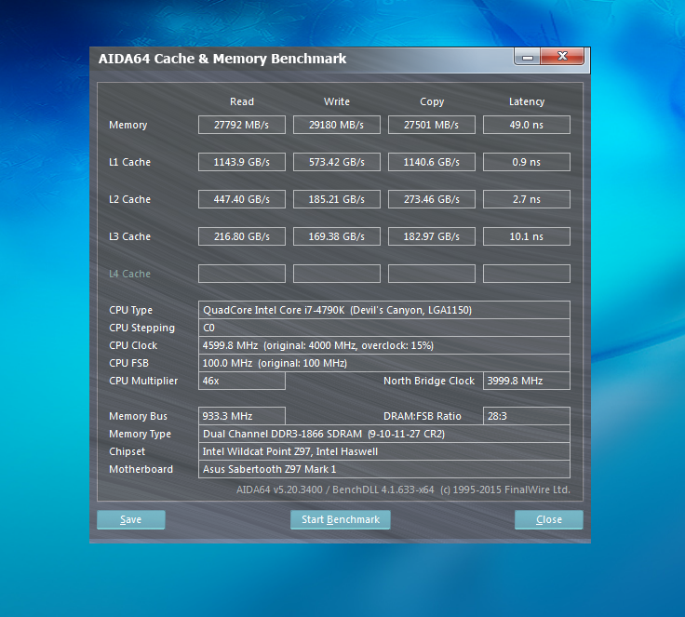This screenshot has width=685, height=617.
Task: Click the CPU Stepping label
Action: [141, 329]
